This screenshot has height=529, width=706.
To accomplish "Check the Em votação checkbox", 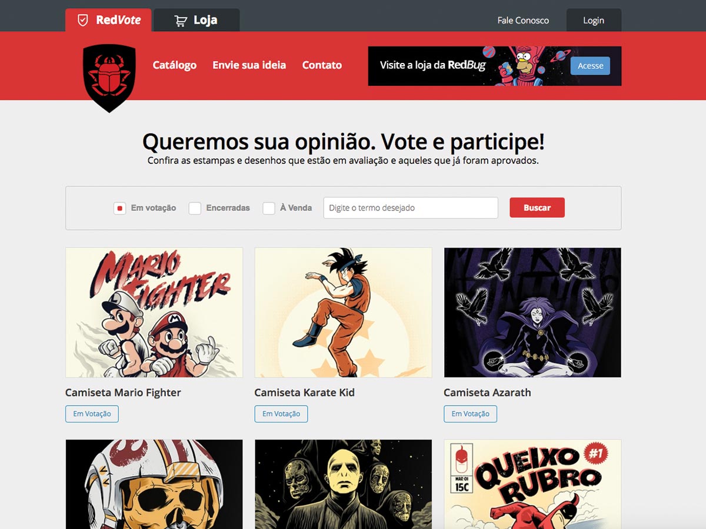I will 119,208.
